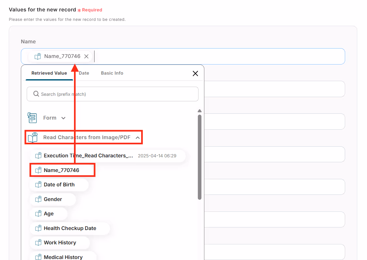The image size is (367, 260).
Task: Switch to the Date tab
Action: tap(84, 73)
